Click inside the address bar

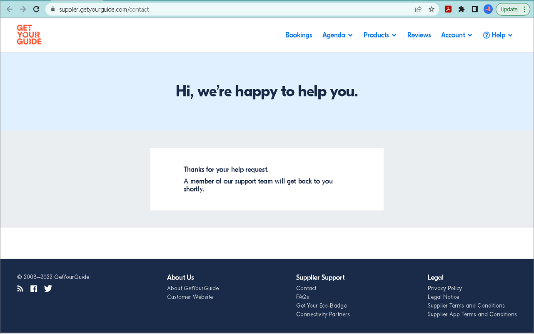[x=167, y=9]
